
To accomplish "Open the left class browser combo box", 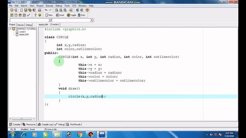I will pyautogui.click(x=50, y=20).
